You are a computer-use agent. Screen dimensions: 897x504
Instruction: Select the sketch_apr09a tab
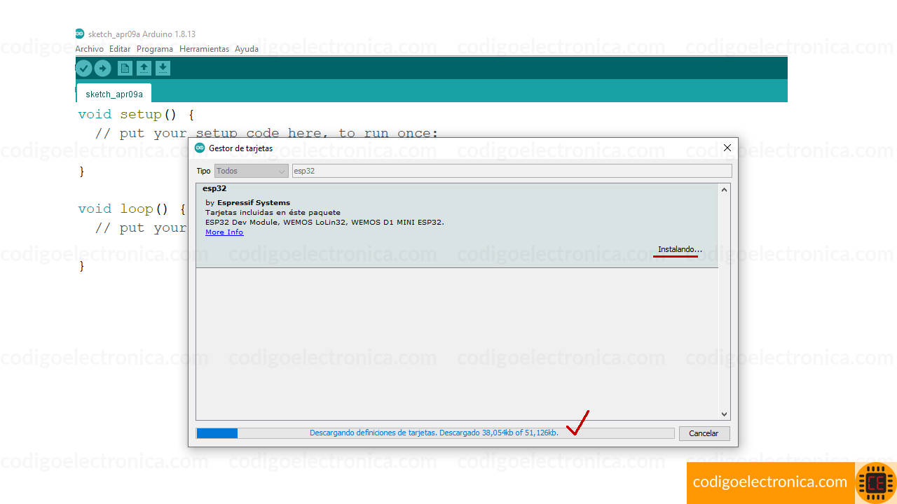click(x=114, y=94)
